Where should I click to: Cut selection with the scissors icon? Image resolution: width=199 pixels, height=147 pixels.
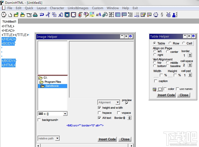tap(48, 15)
